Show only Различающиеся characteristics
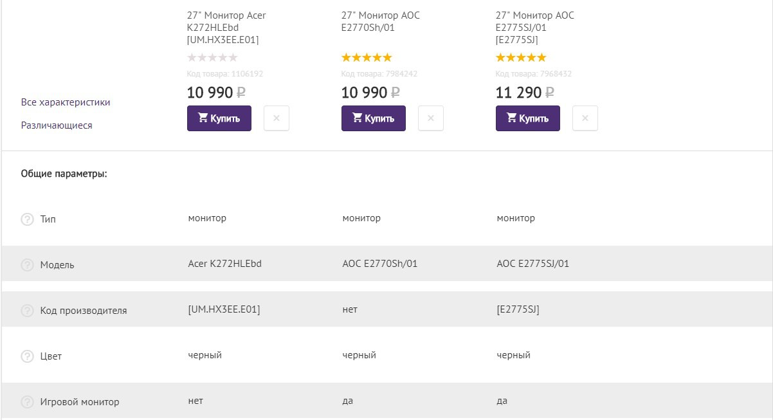The height and width of the screenshot is (420, 773). (57, 125)
